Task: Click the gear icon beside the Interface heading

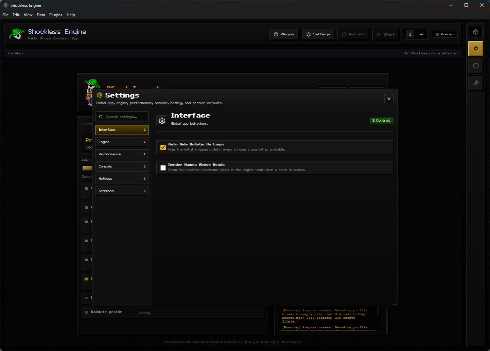Action: pyautogui.click(x=162, y=121)
